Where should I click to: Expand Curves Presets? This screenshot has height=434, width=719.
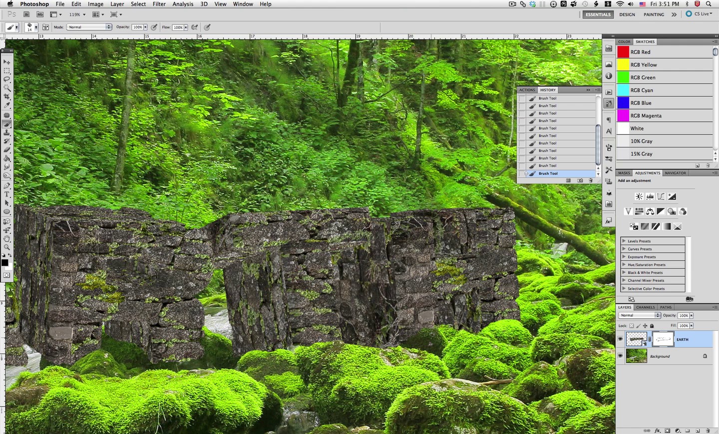(624, 249)
